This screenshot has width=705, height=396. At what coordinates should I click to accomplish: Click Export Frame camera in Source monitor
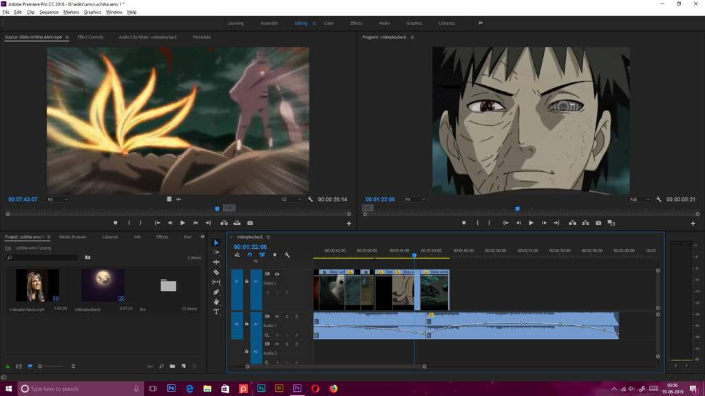pos(250,223)
